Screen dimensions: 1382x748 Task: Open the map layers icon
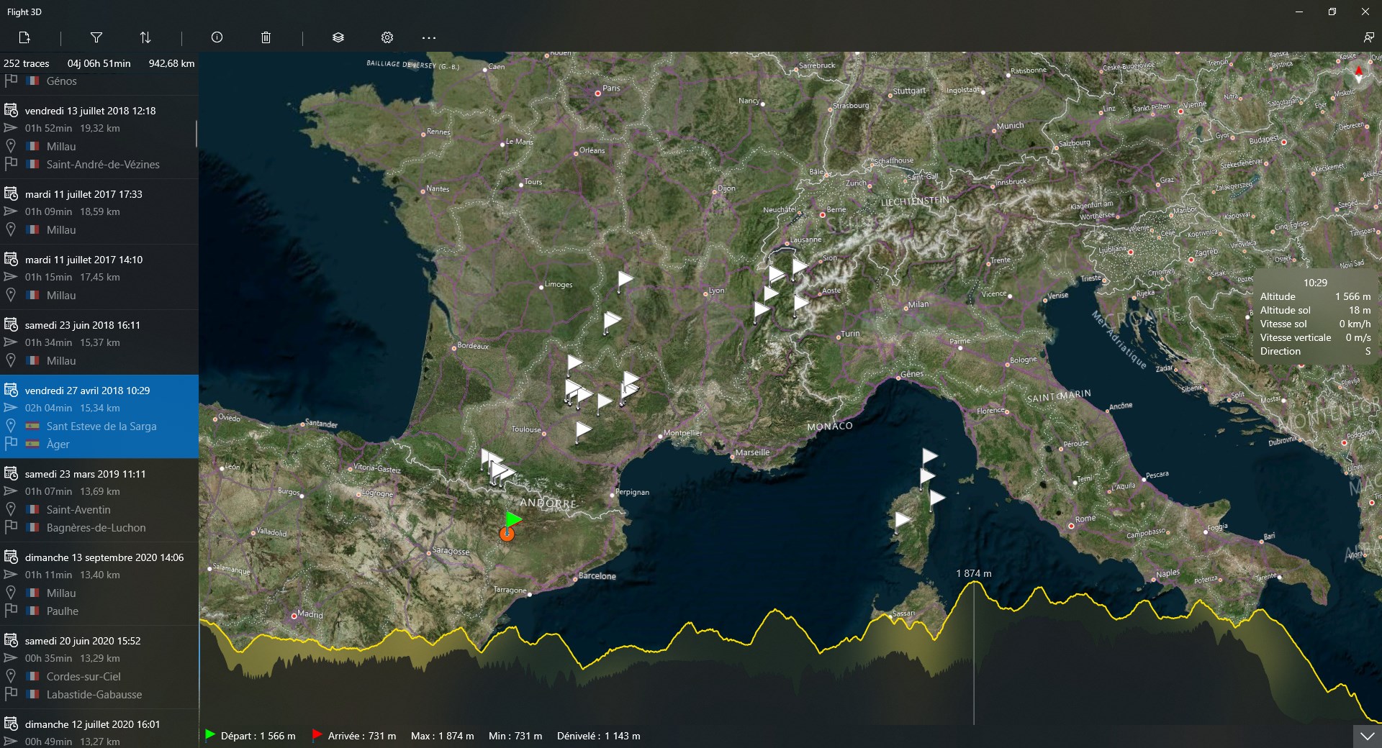[338, 37]
